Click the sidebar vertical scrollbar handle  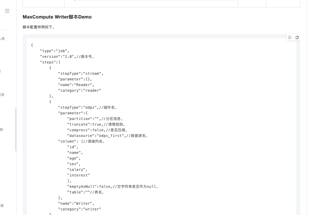16,129
